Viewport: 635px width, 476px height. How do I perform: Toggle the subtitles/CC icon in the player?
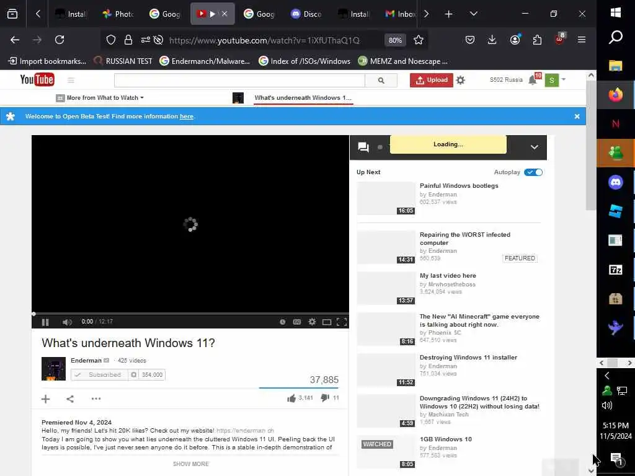297,322
